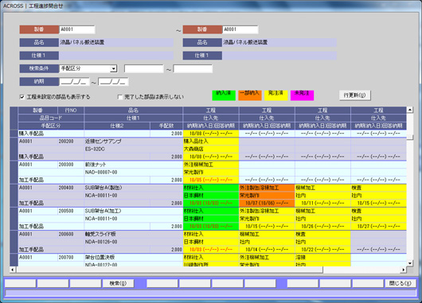Screen dimensions: 422x303
Task: Click the green 日本鋼材 cell in row 200500
Action: pyautogui.click(x=211, y=219)
